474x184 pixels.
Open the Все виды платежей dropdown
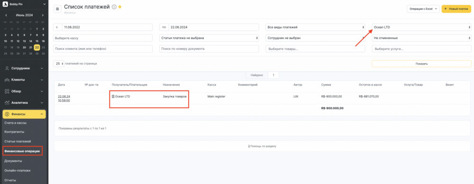pos(315,27)
